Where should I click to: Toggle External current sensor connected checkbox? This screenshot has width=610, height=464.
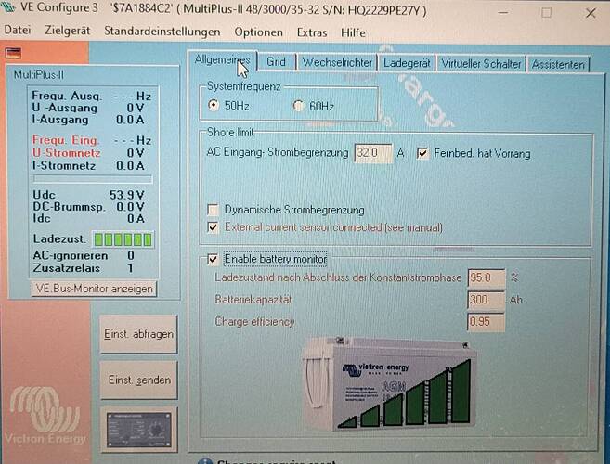click(213, 227)
